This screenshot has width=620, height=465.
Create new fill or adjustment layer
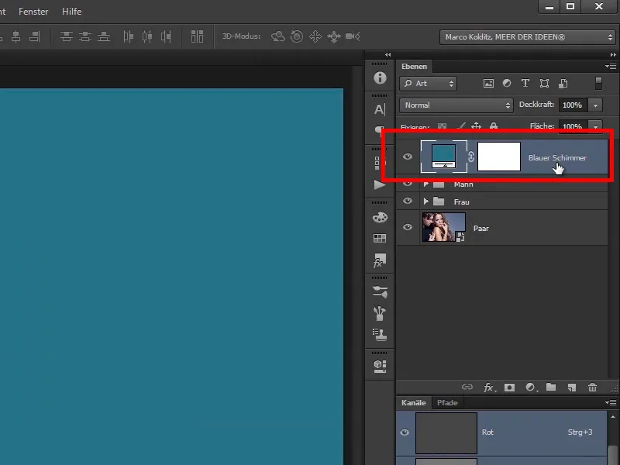531,387
